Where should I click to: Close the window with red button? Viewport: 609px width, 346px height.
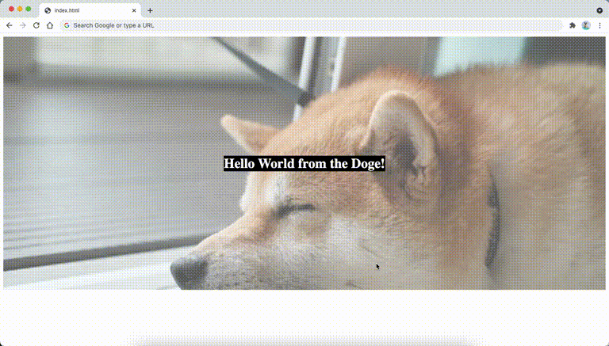click(11, 9)
